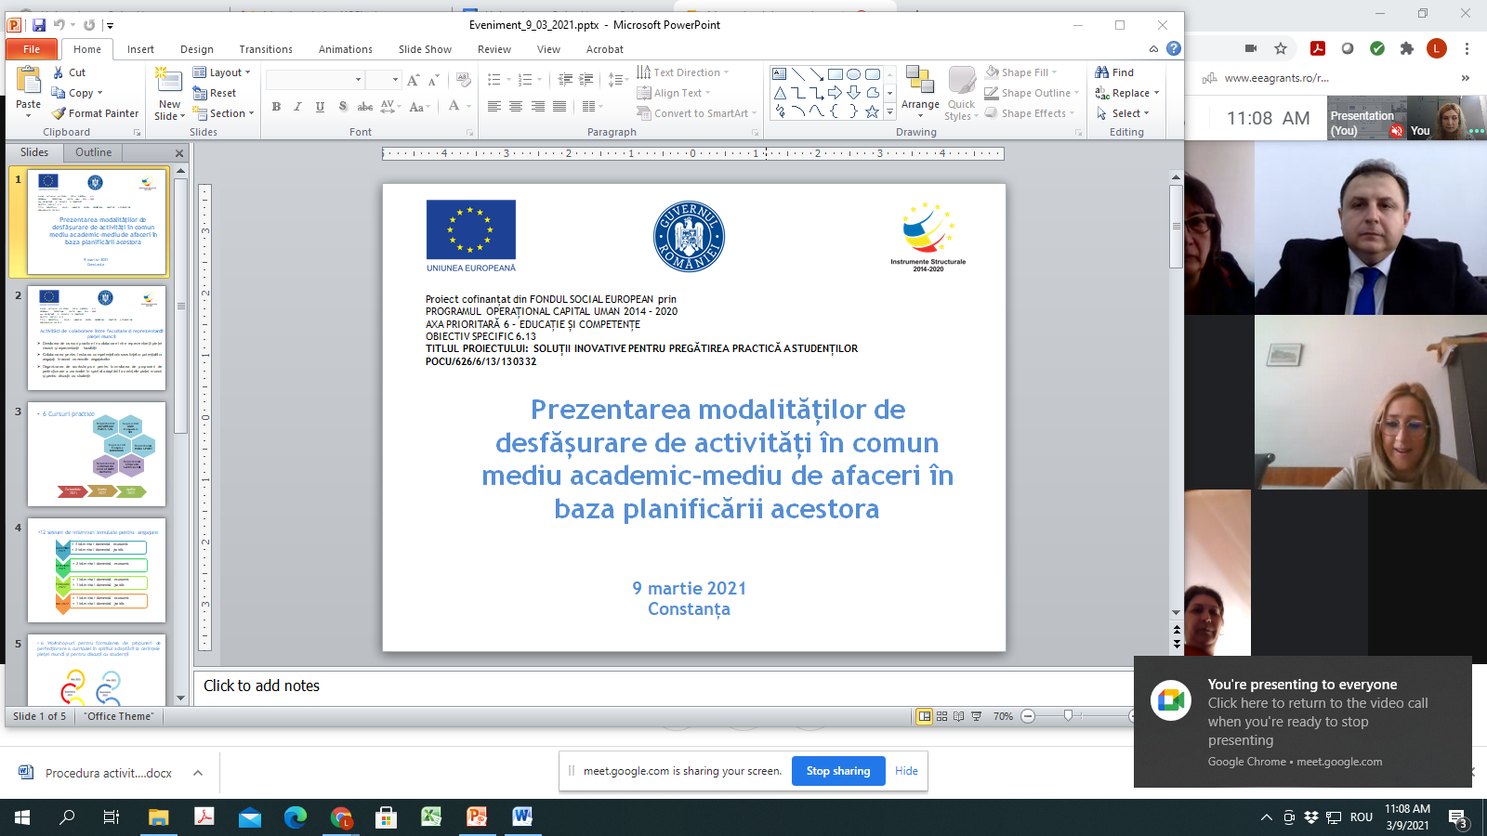1487x836 pixels.
Task: Toggle Bold formatting
Action: (x=276, y=107)
